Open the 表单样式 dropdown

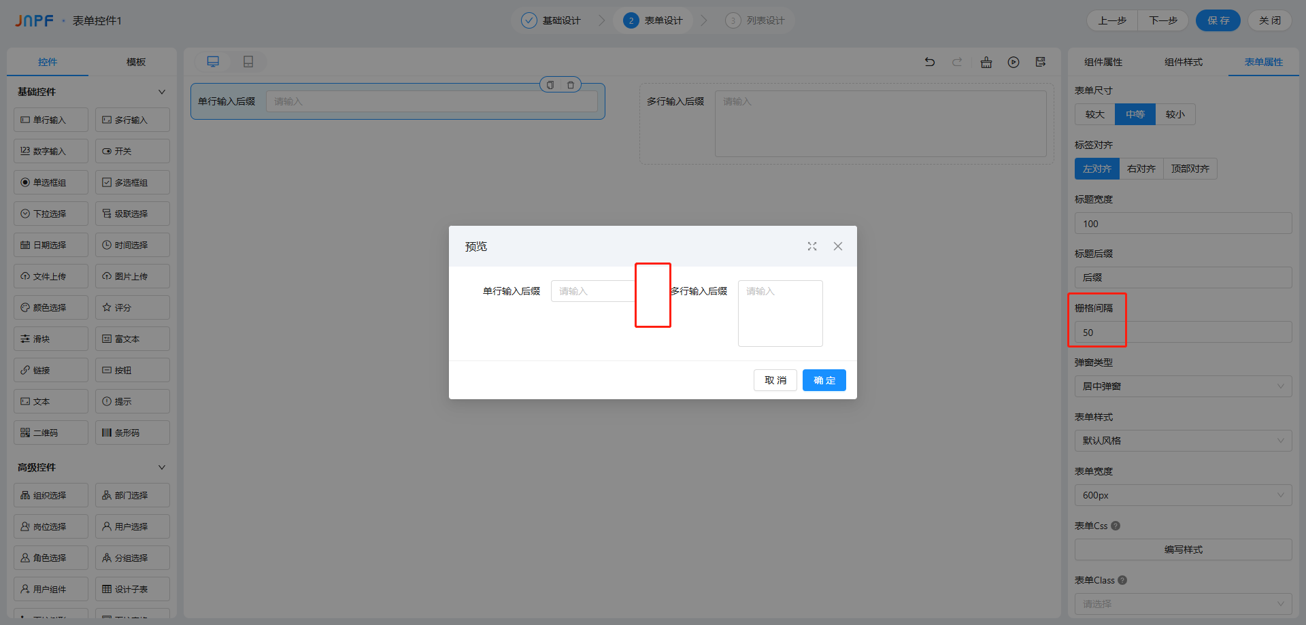click(x=1184, y=441)
